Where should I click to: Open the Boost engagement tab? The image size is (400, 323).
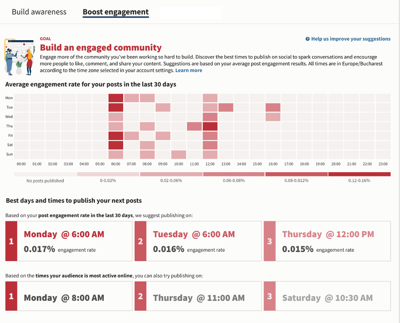tap(115, 12)
